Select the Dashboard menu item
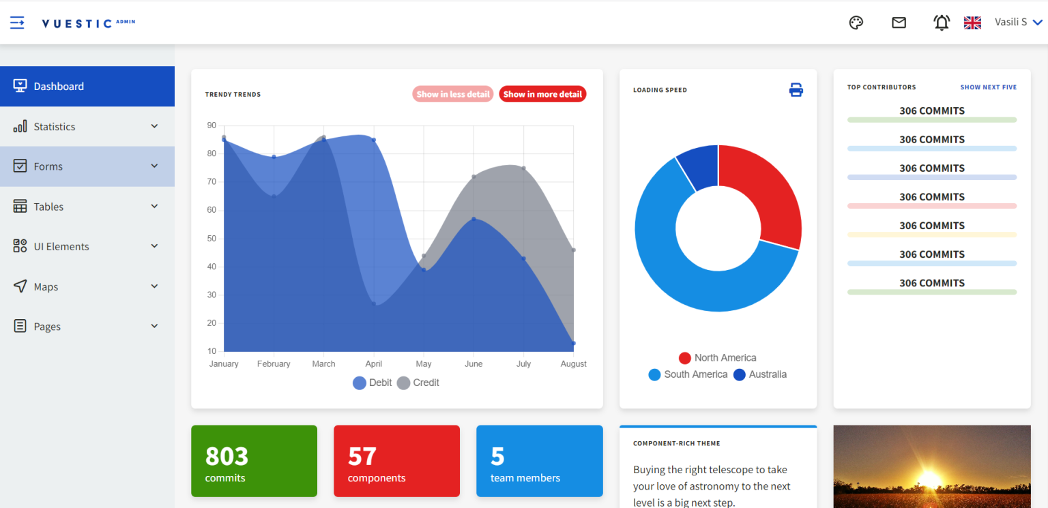1048x508 pixels. (x=87, y=86)
